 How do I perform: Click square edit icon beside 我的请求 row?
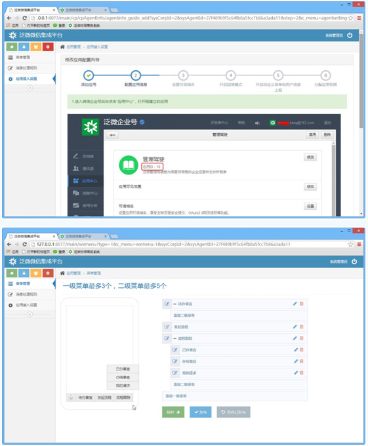[175, 373]
